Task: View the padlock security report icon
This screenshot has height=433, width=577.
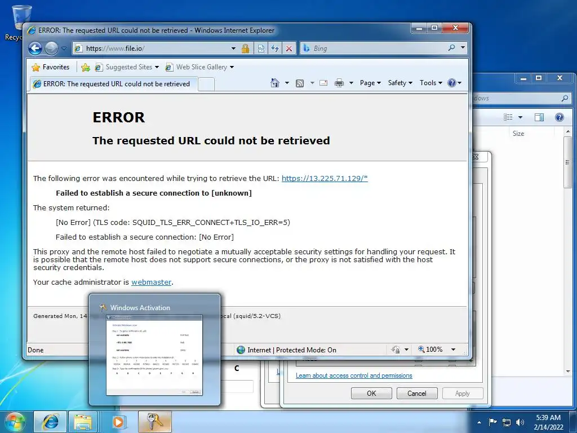Action: click(x=246, y=48)
